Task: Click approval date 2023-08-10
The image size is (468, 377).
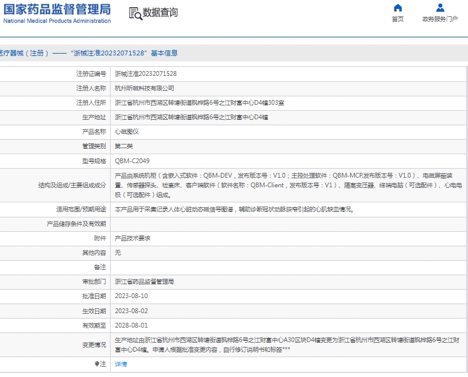Action: 131,296
